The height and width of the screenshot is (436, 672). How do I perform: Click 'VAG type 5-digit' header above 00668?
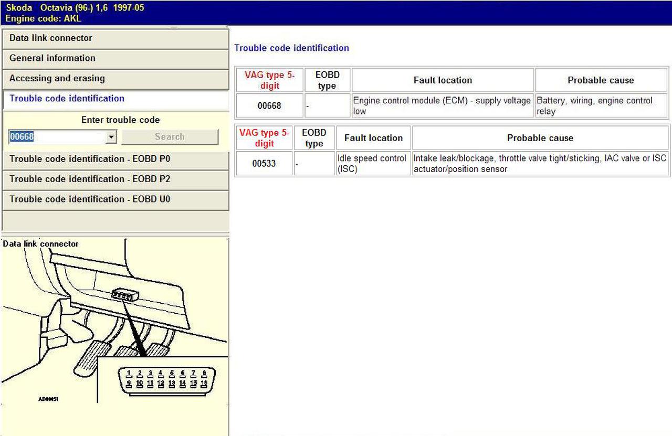point(269,80)
